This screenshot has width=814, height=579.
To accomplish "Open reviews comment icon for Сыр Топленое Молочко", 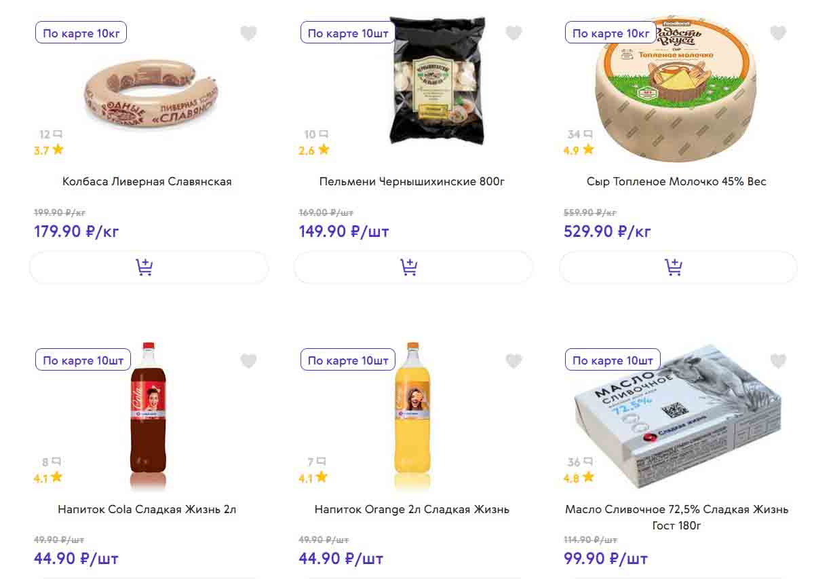I will (588, 134).
